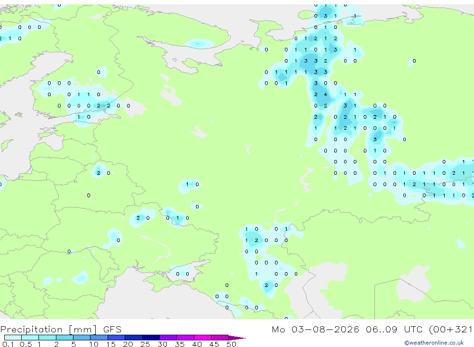This screenshot has width=474, height=347.
Task: Click the 45–50 mm dark magenta legend swatch
Action: (220, 338)
